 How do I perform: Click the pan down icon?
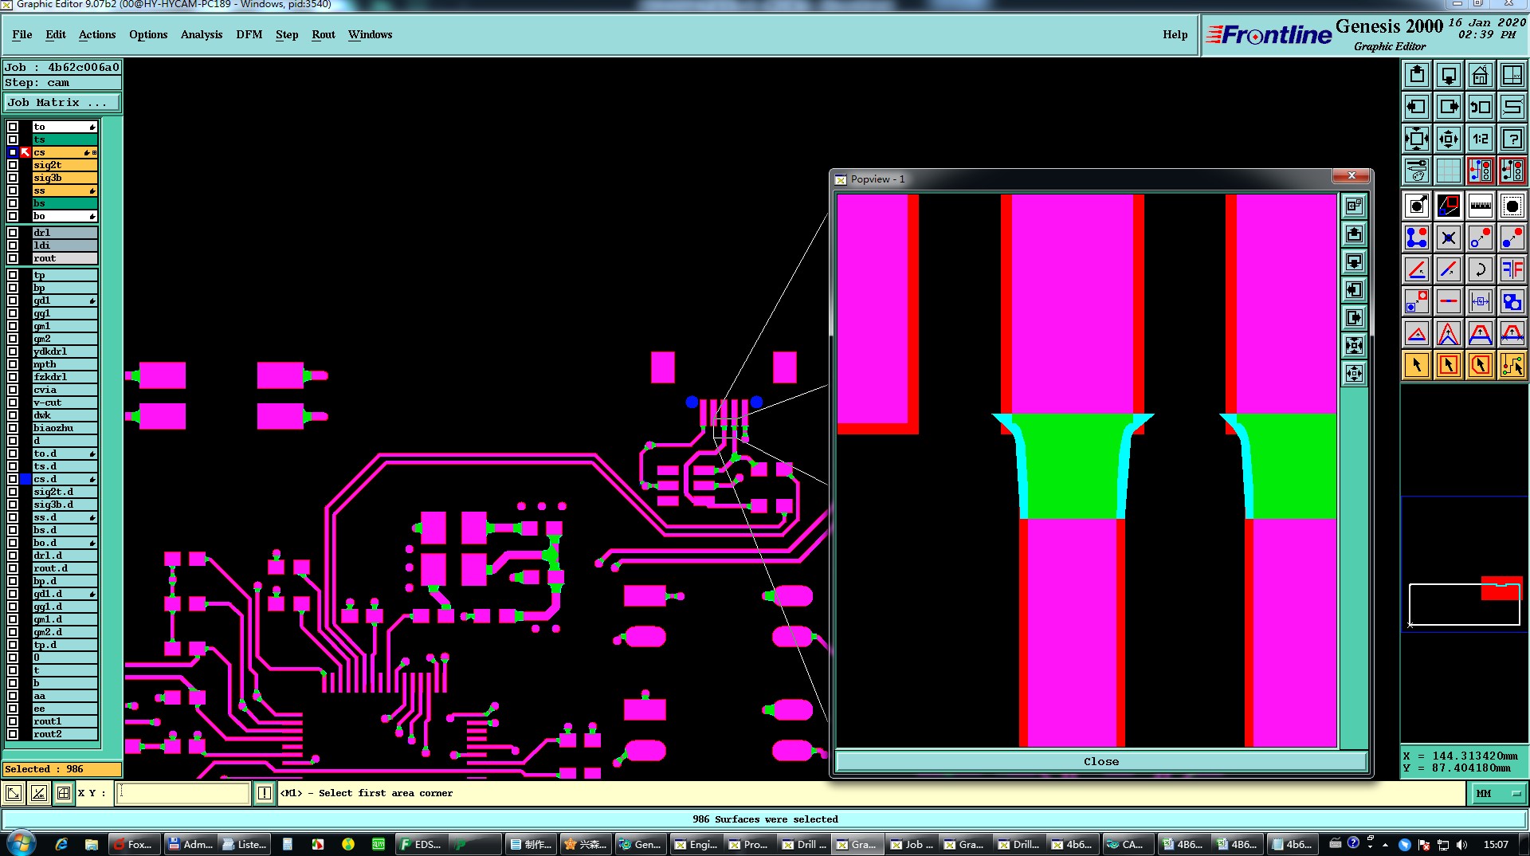click(x=1448, y=75)
